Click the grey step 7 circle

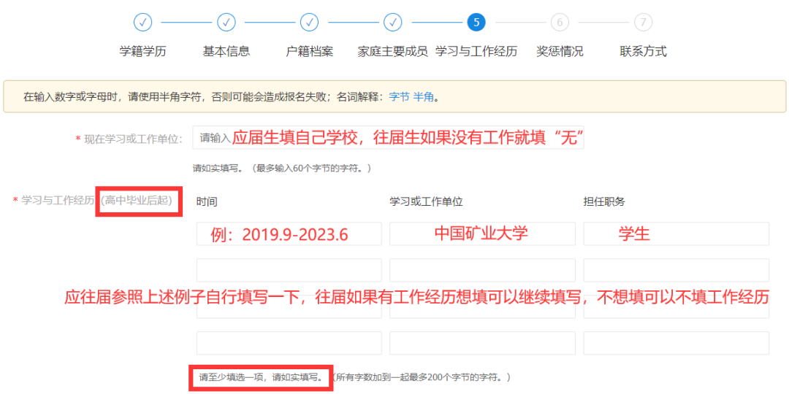[x=643, y=23]
